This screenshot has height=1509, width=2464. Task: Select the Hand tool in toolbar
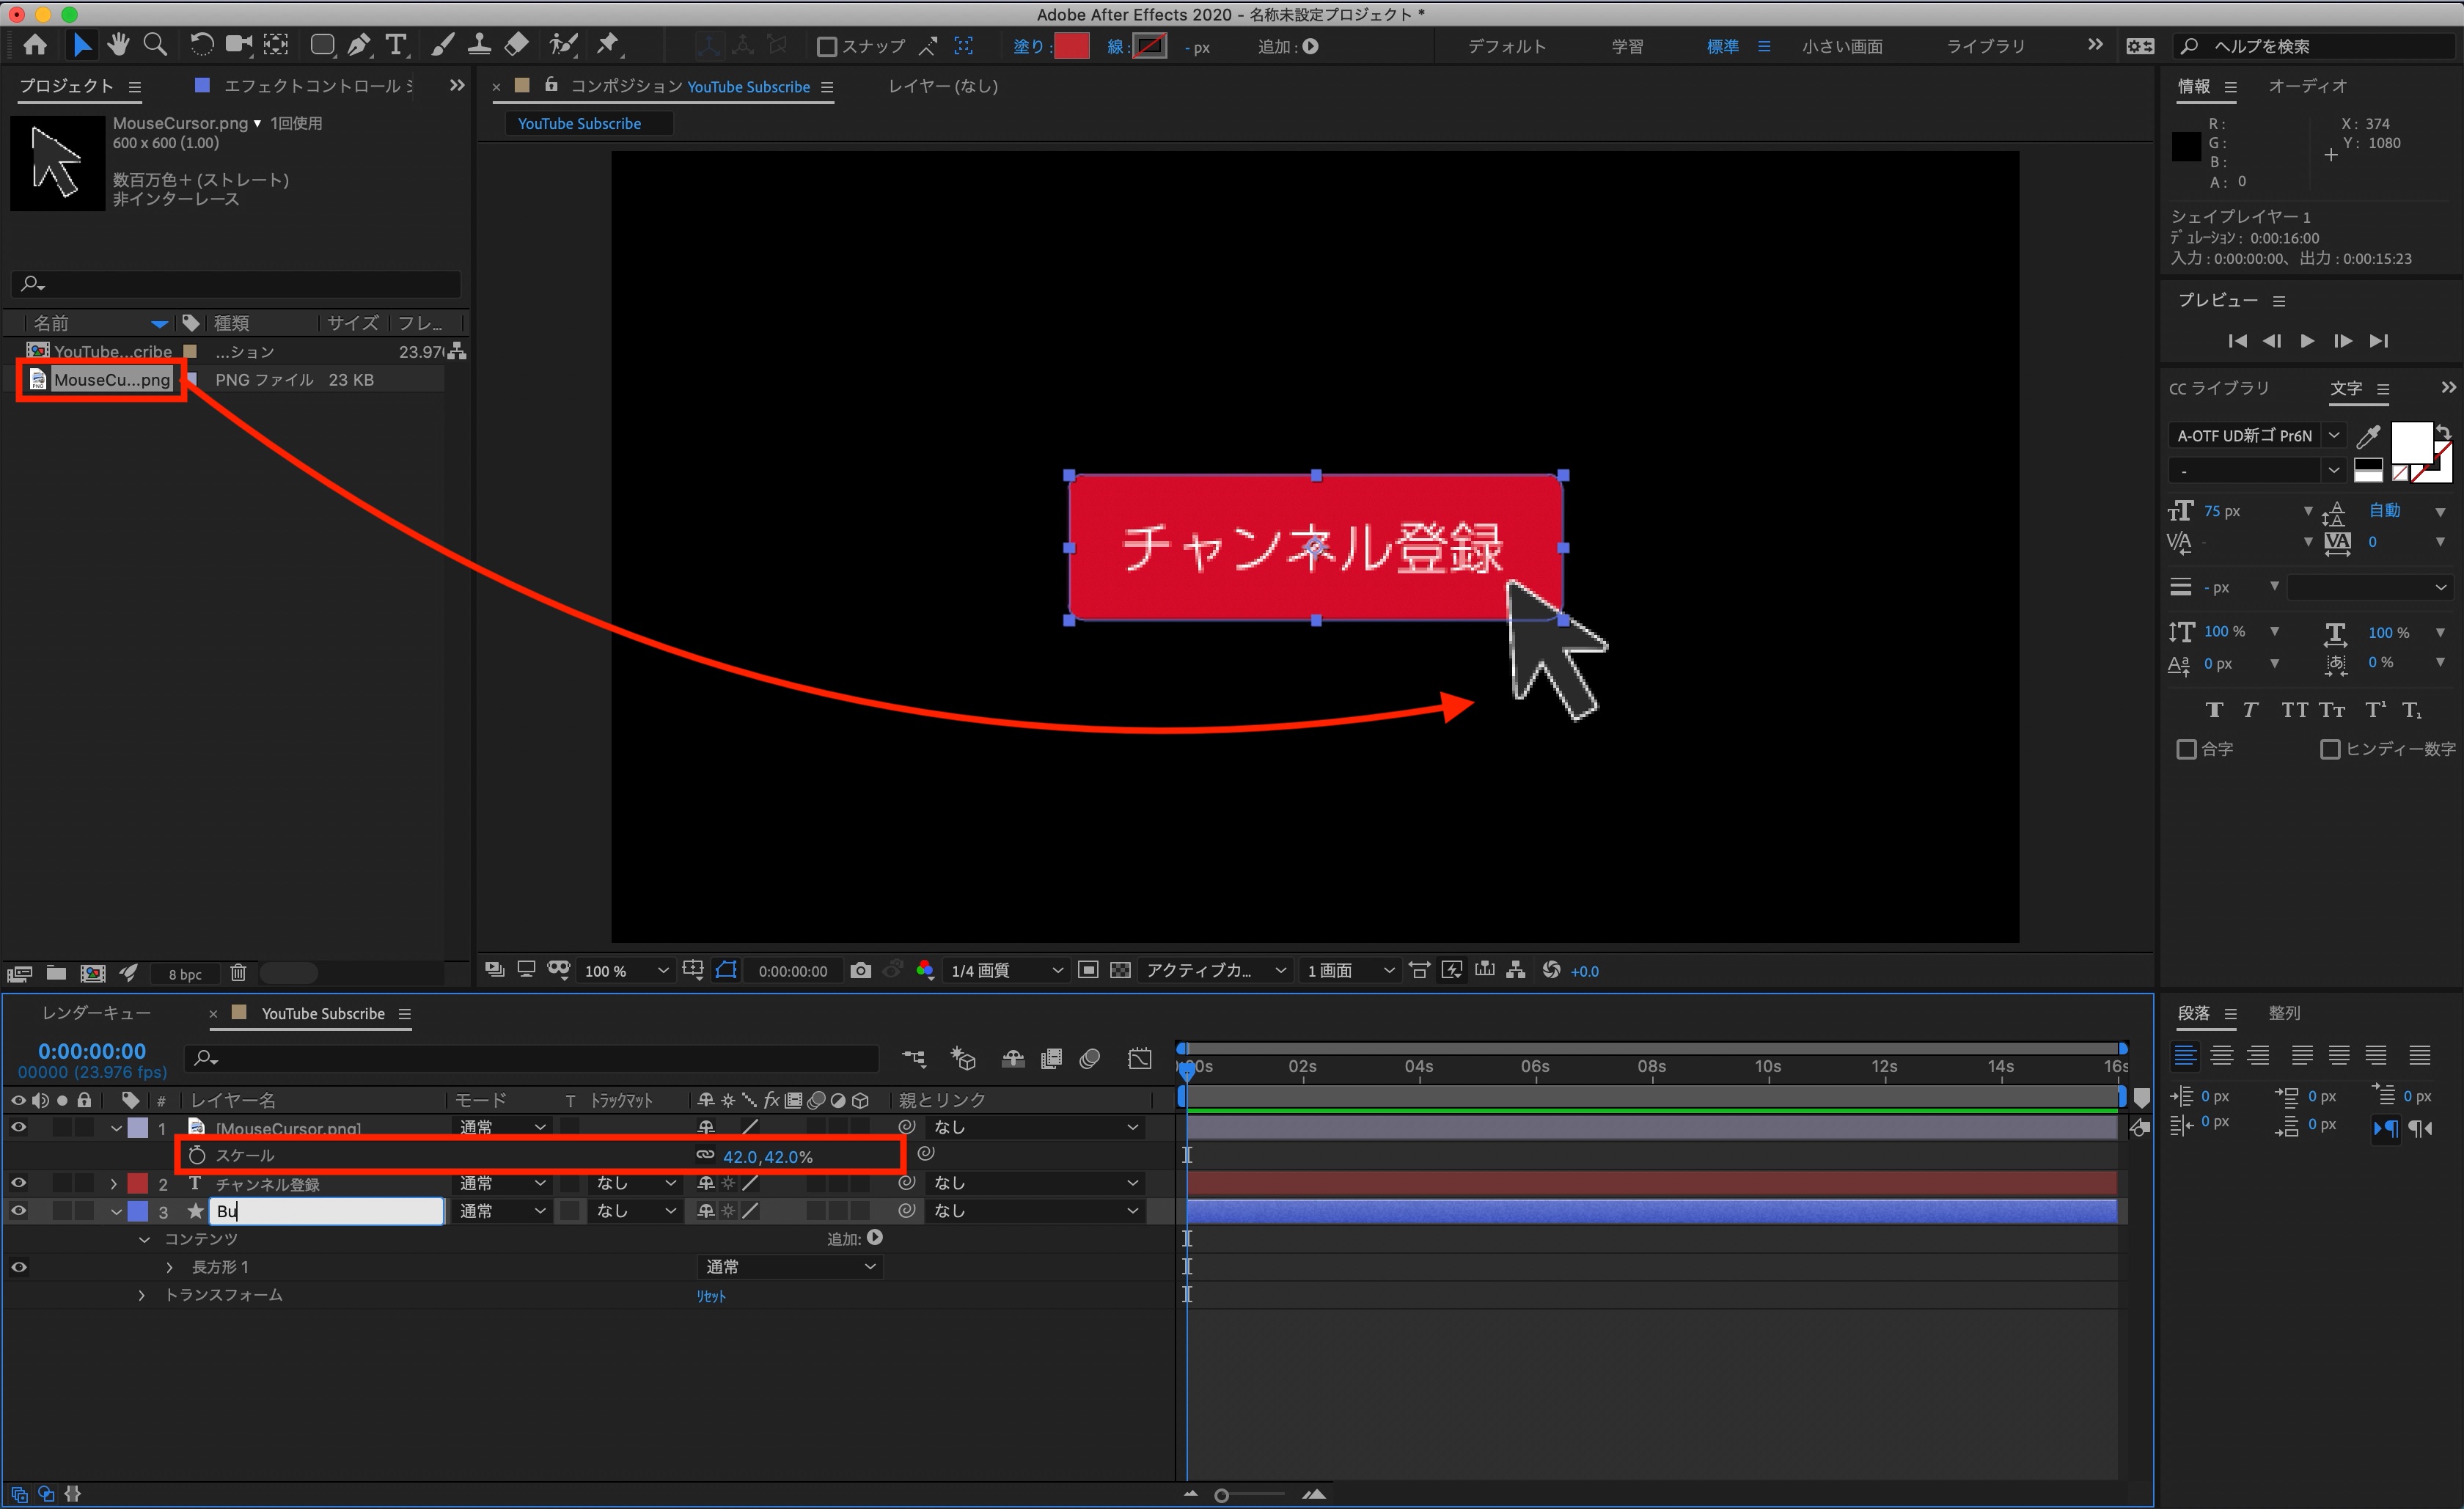118,44
